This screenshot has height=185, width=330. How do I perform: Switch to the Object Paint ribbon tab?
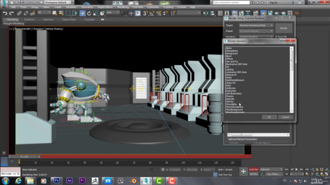pos(69,20)
